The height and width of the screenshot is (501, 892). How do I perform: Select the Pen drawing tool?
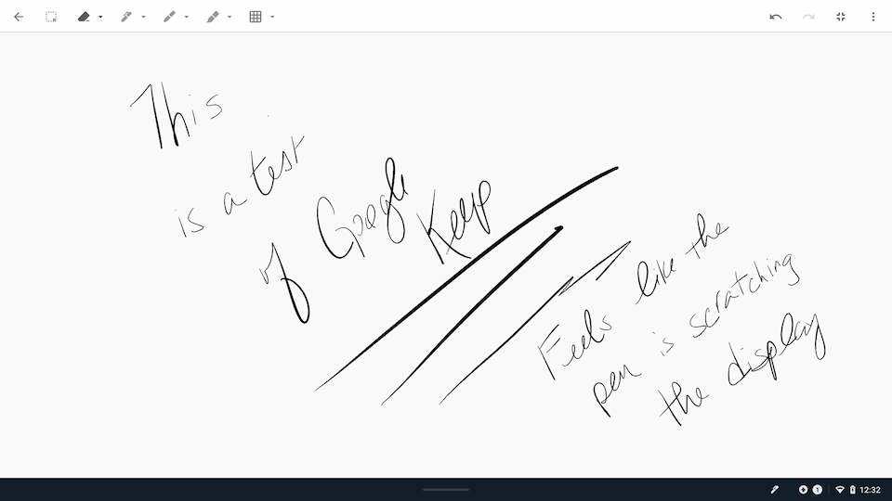126,17
